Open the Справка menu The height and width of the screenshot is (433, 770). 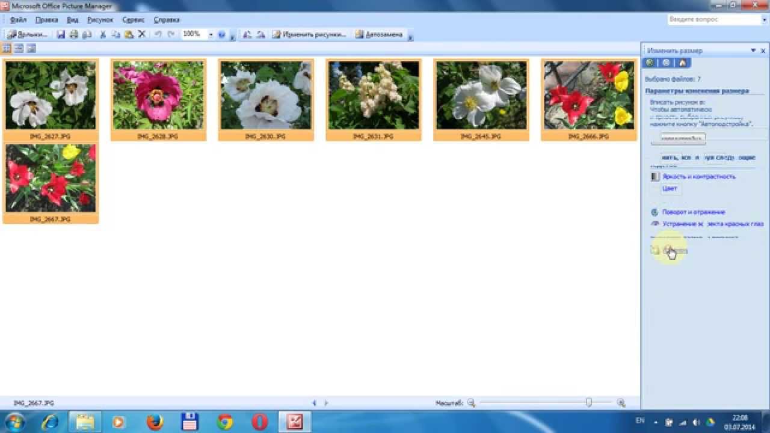tap(167, 20)
